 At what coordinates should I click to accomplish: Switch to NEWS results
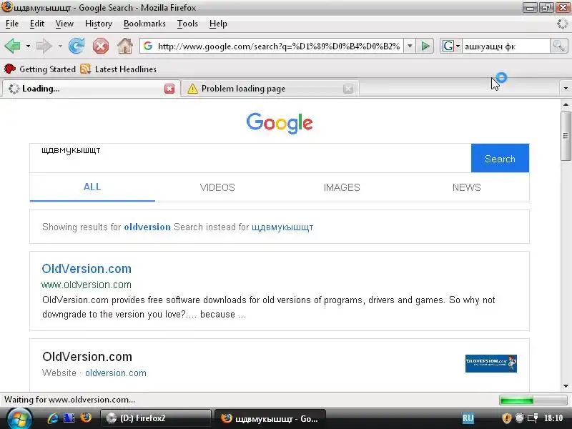[x=467, y=187]
